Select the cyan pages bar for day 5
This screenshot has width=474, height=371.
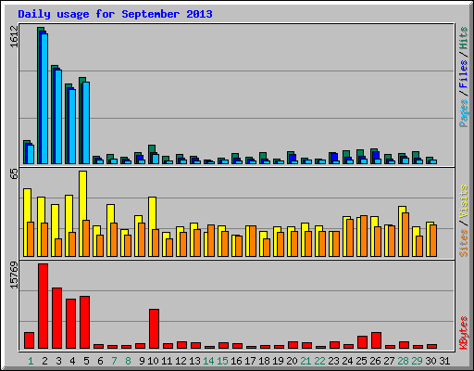point(86,122)
